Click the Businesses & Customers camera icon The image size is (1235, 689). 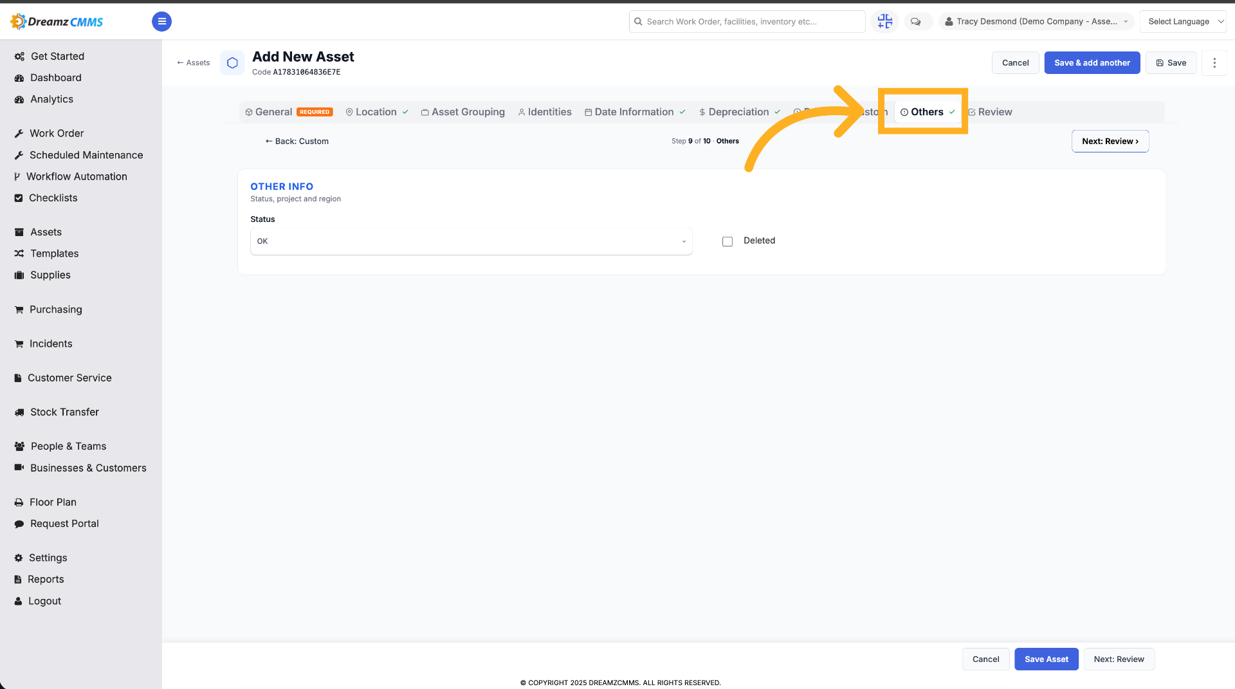point(19,468)
